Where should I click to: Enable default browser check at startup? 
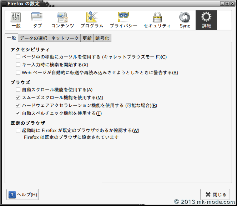(x=18, y=130)
